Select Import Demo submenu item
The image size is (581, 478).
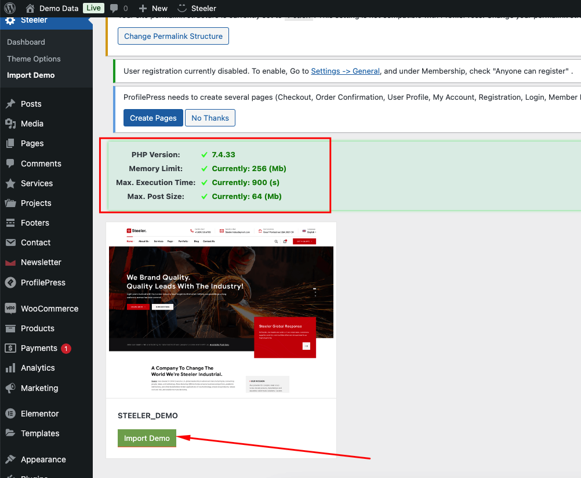point(31,75)
